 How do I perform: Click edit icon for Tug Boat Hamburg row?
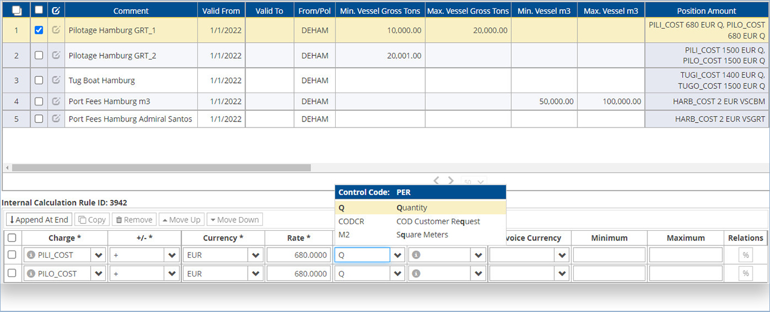[56, 80]
